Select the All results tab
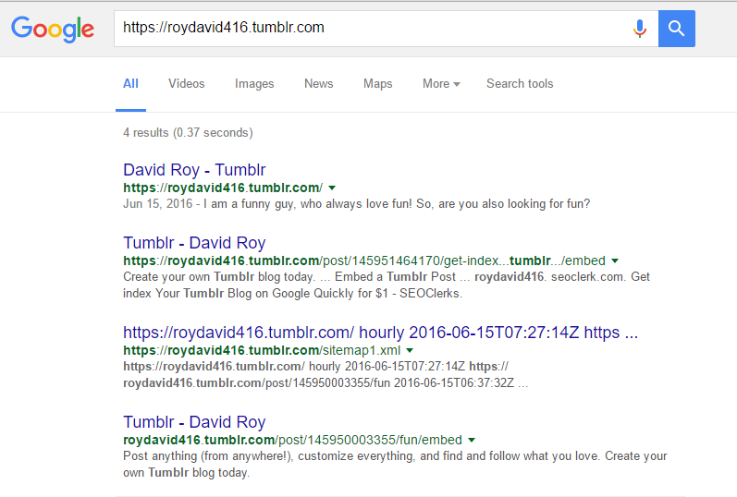The image size is (737, 497). tap(130, 84)
